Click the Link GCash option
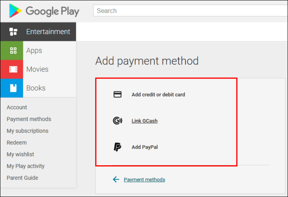The height and width of the screenshot is (197, 288). tap(144, 121)
